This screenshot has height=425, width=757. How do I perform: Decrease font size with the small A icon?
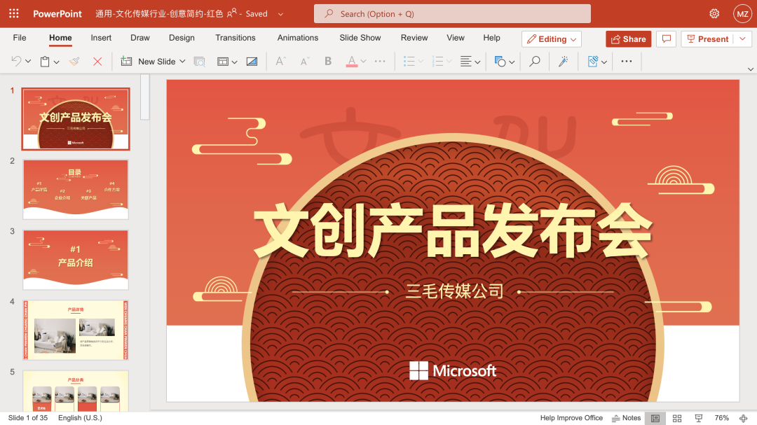305,62
